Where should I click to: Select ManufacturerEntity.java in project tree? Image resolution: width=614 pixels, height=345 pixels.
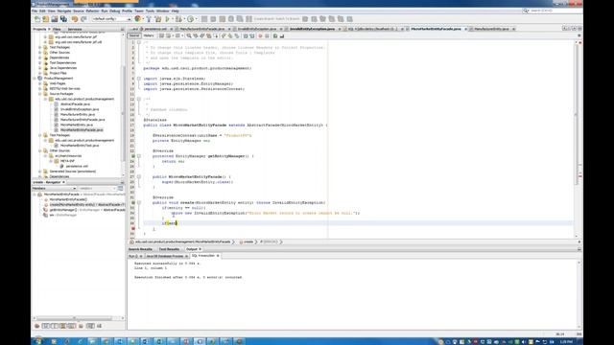[78, 114]
